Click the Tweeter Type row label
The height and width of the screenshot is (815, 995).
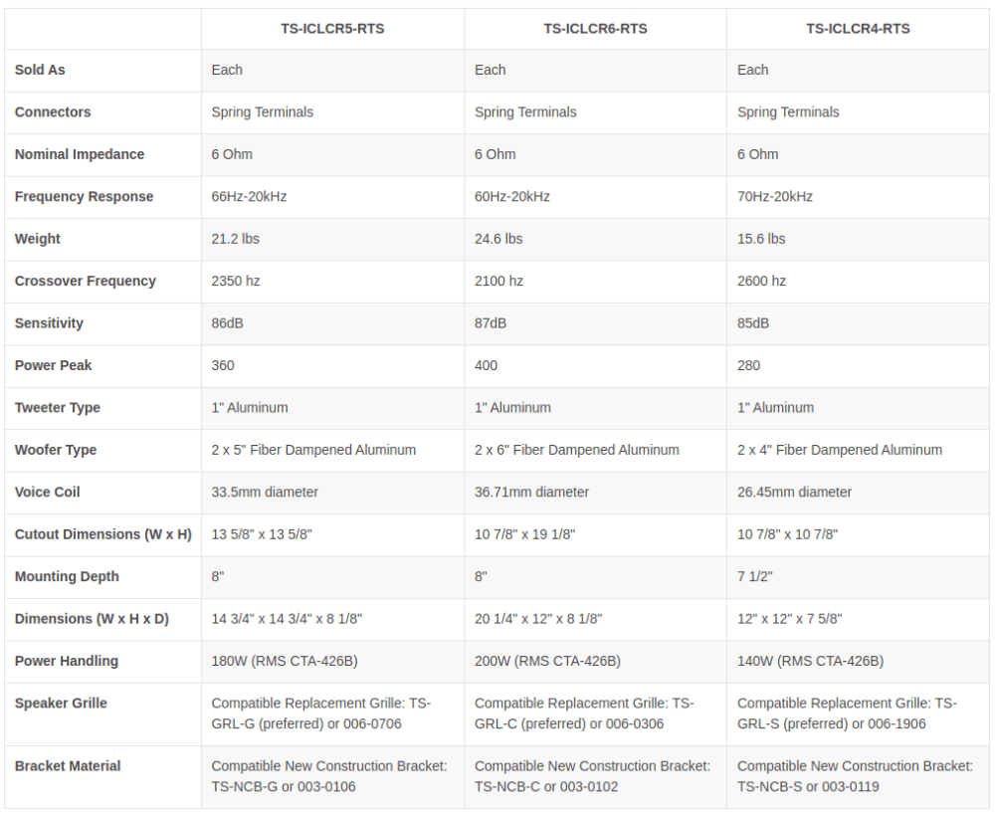(x=57, y=408)
